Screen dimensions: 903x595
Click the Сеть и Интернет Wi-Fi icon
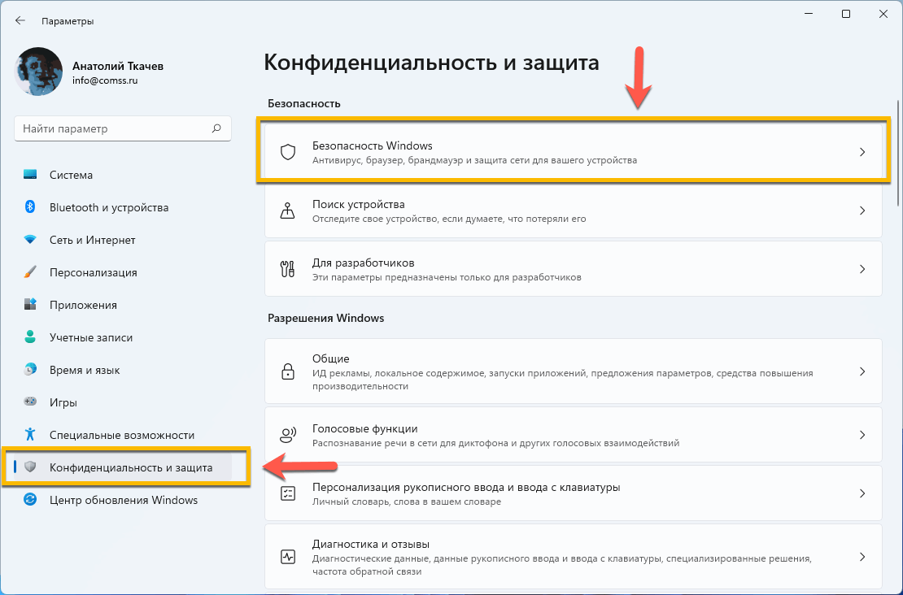click(30, 239)
